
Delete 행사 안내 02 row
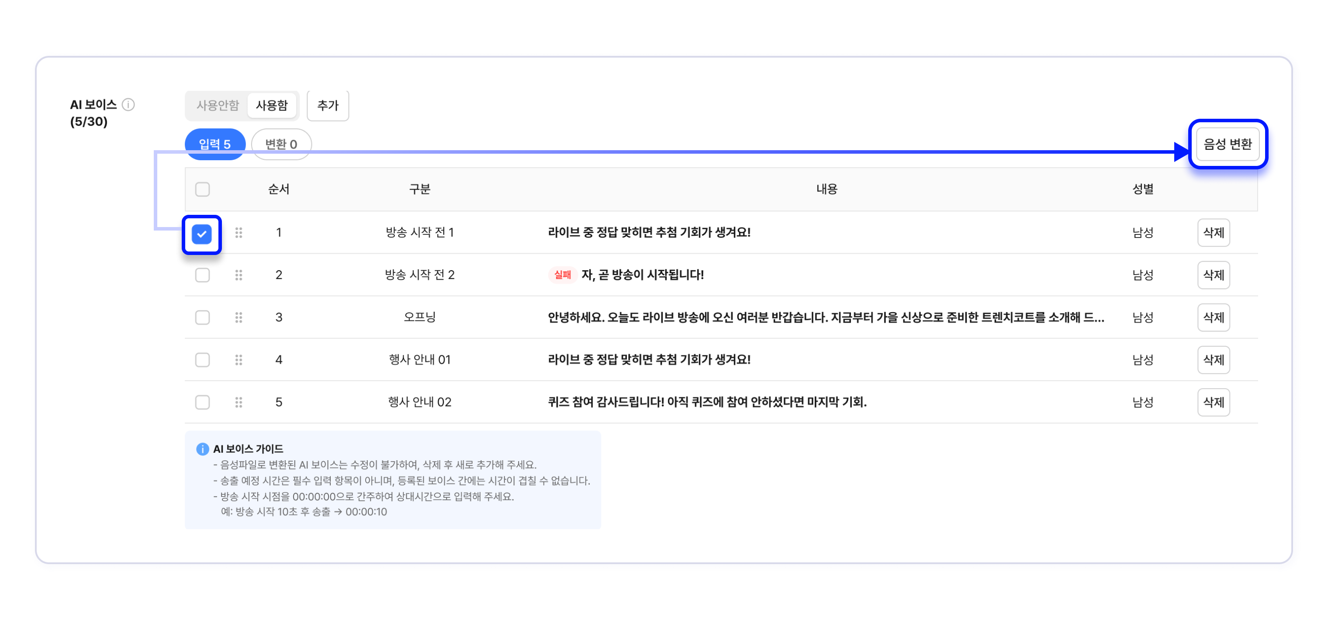pyautogui.click(x=1213, y=402)
